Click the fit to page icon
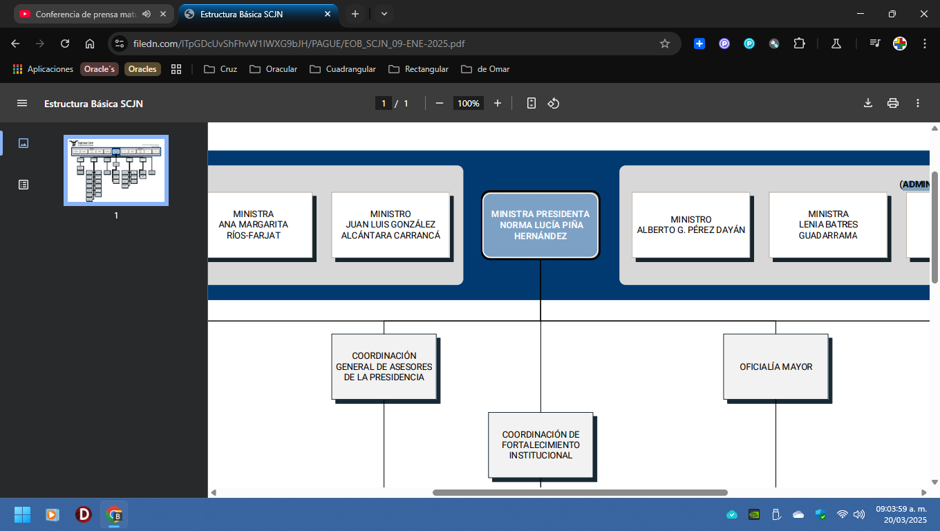The width and height of the screenshot is (940, 531). (x=532, y=103)
